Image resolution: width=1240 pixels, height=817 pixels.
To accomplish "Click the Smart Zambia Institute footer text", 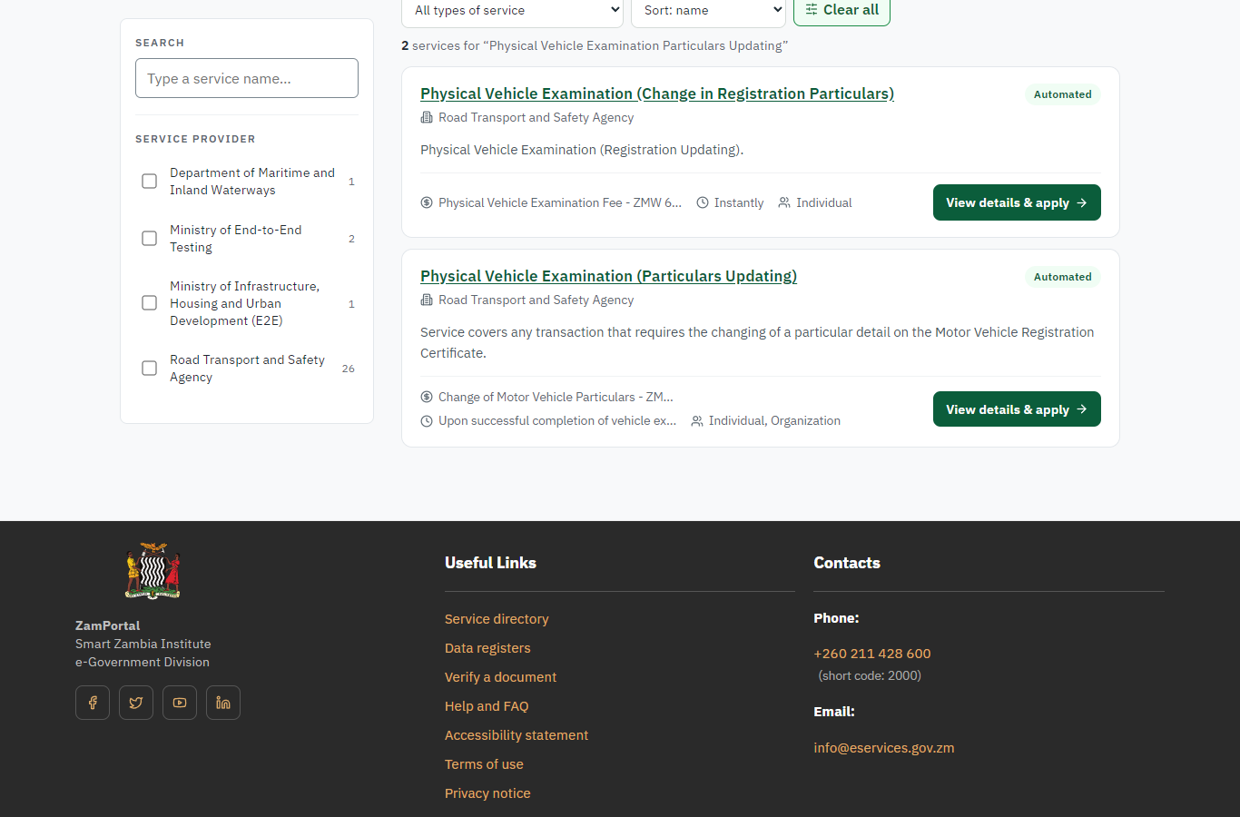I will click(x=143, y=644).
